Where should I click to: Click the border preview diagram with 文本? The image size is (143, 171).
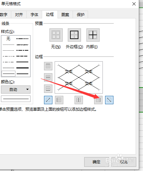(x=79, y=77)
